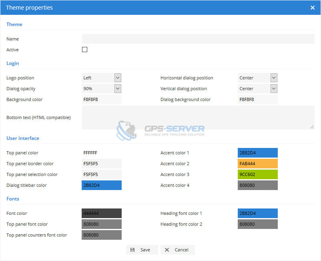Select the Accent color 1 blue swatch
The height and width of the screenshot is (261, 321).
point(257,153)
